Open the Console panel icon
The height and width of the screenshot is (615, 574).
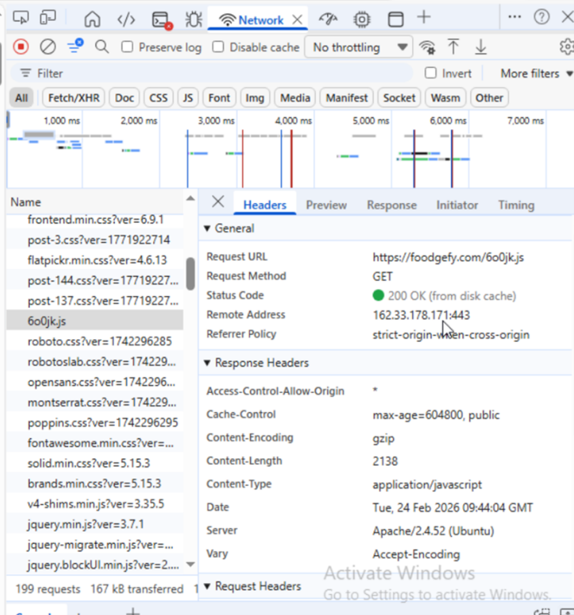(161, 20)
